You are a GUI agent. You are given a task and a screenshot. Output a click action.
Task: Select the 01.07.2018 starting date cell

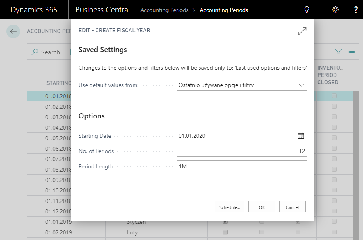coord(58,159)
